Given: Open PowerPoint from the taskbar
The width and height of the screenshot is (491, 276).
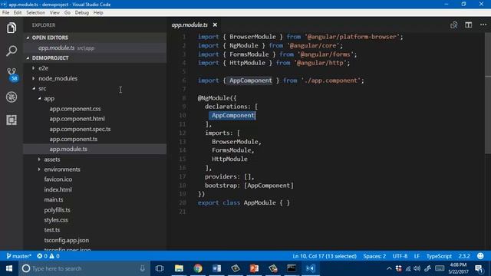Looking at the screenshot, I should click(254, 268).
